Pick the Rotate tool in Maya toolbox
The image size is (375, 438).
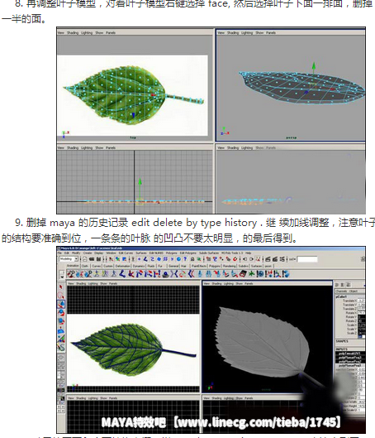click(x=61, y=313)
